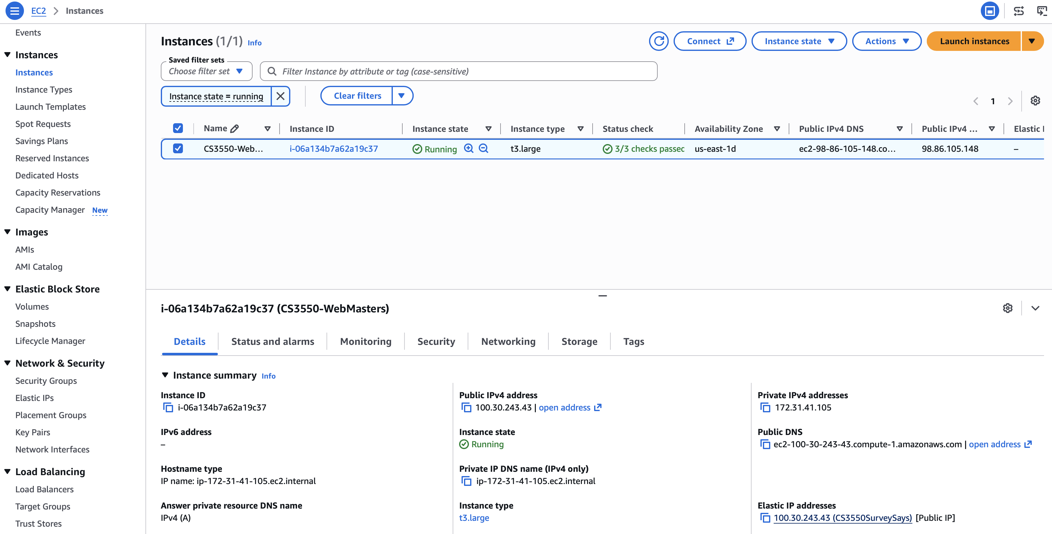
Task: Open the Security tab
Action: (x=436, y=341)
